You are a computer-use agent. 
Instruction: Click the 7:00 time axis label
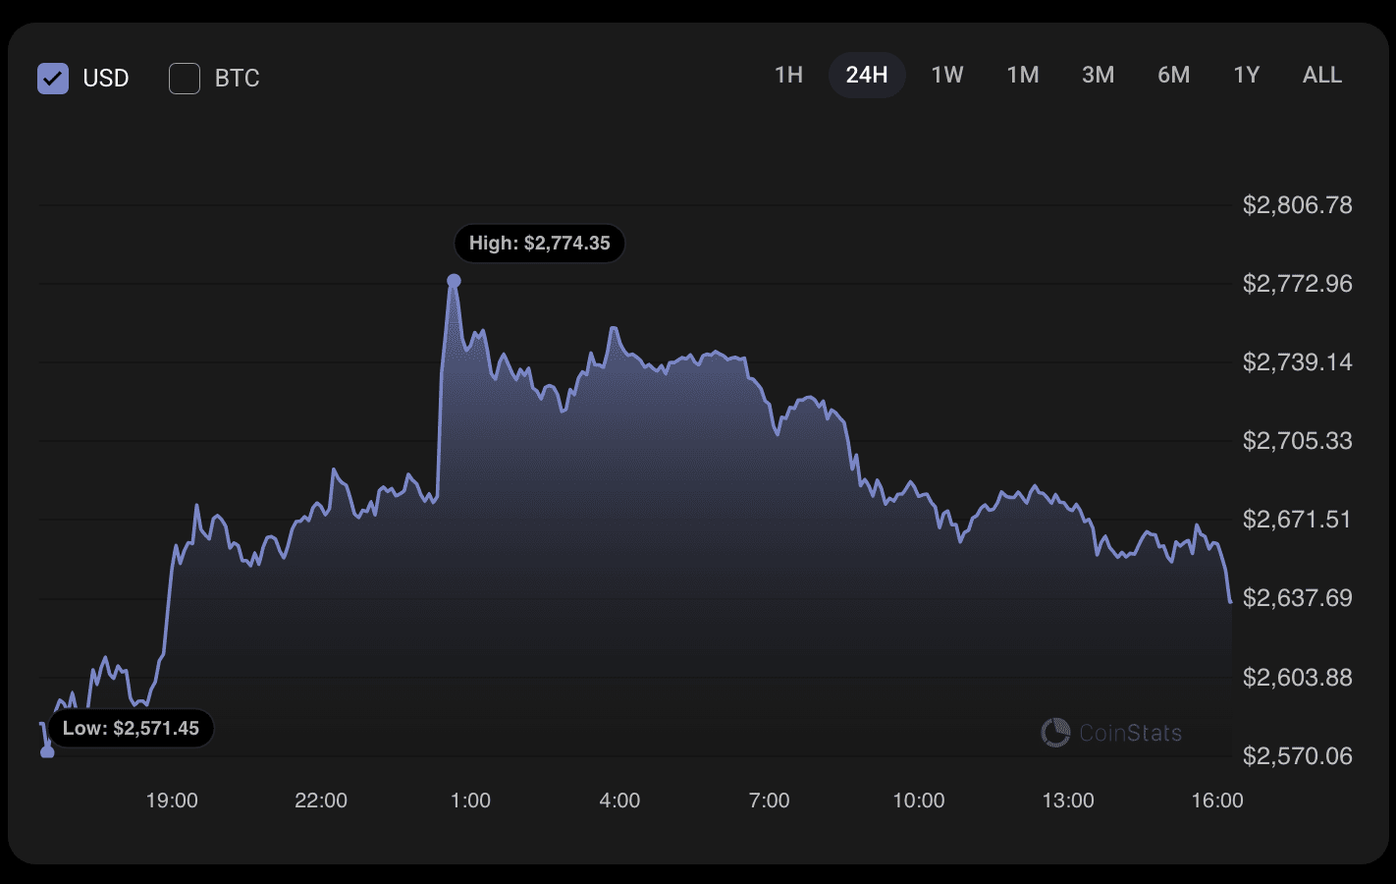(x=769, y=801)
